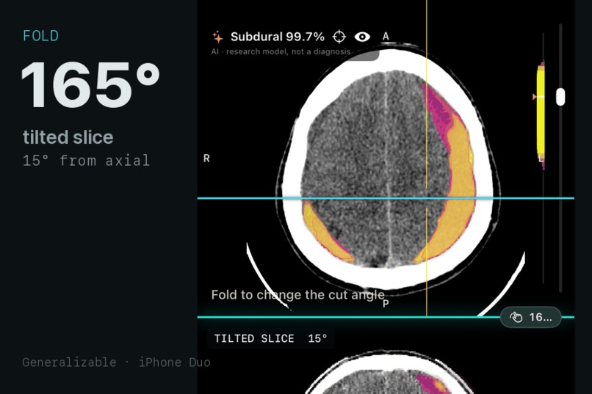Click the hand gesture 16... pill button
Image resolution: width=592 pixels, height=394 pixels.
click(530, 318)
